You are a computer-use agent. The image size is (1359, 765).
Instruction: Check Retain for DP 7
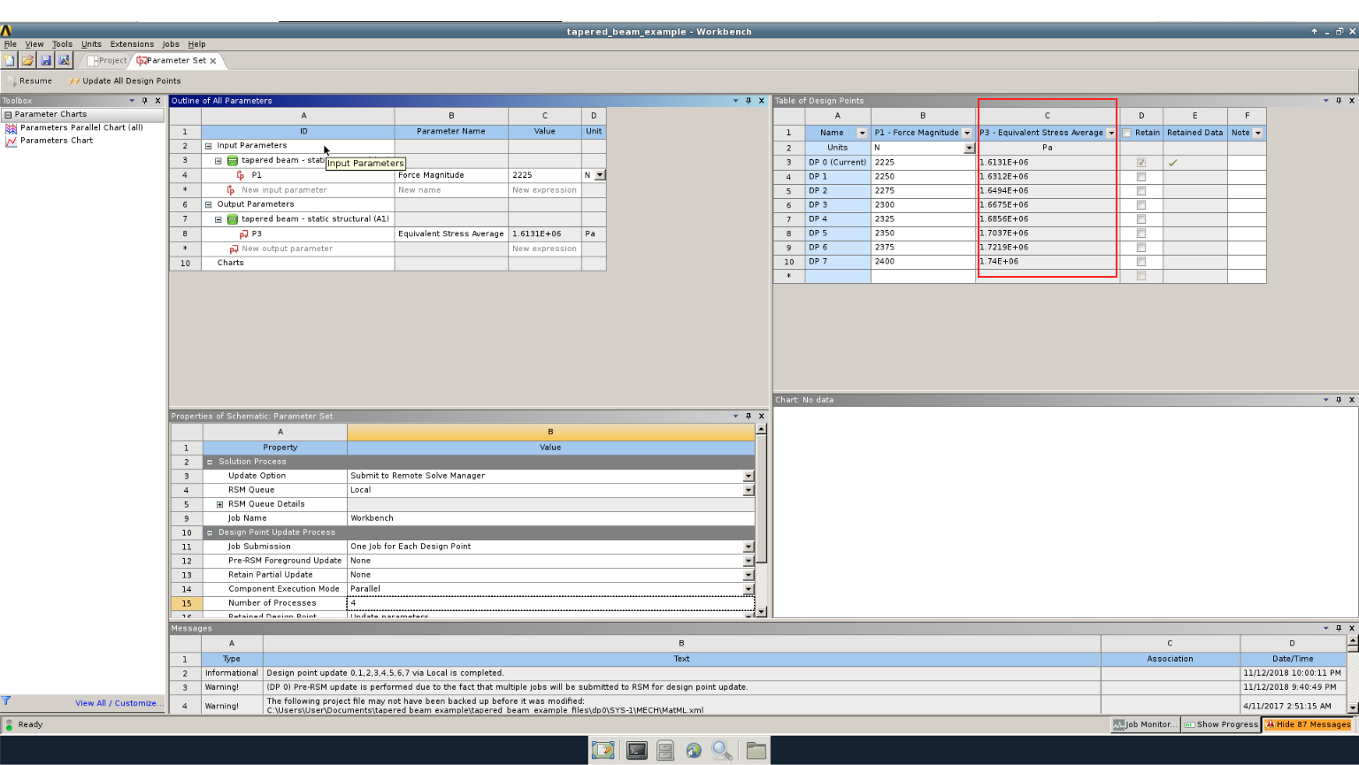click(1141, 262)
